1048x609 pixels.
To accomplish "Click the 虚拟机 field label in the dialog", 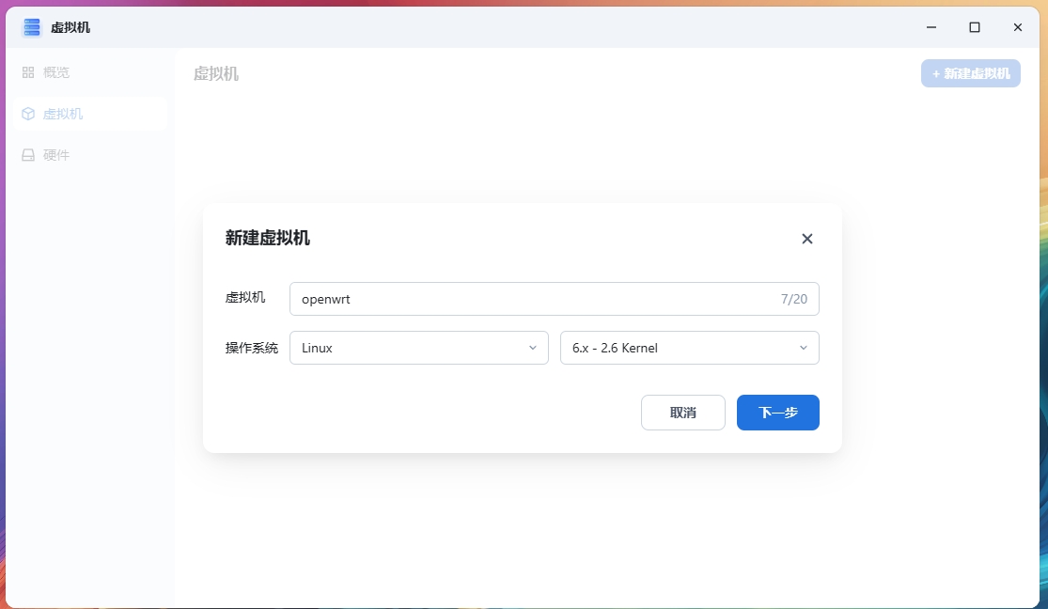I will (245, 298).
